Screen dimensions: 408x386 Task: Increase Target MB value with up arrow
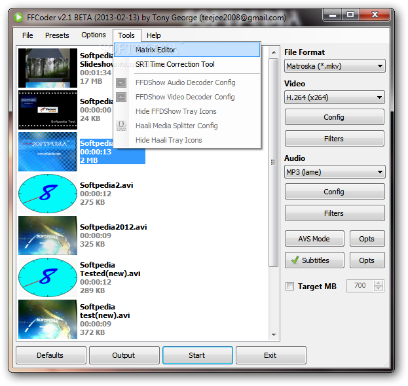point(379,283)
